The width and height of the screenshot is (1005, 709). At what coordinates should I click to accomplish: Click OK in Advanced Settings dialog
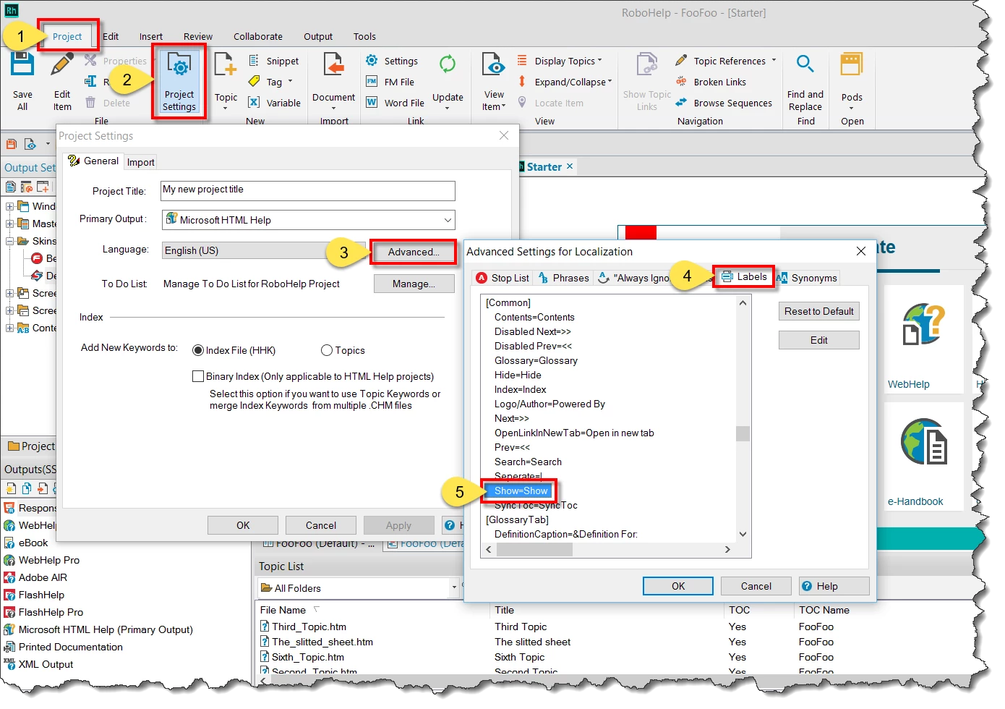click(678, 586)
